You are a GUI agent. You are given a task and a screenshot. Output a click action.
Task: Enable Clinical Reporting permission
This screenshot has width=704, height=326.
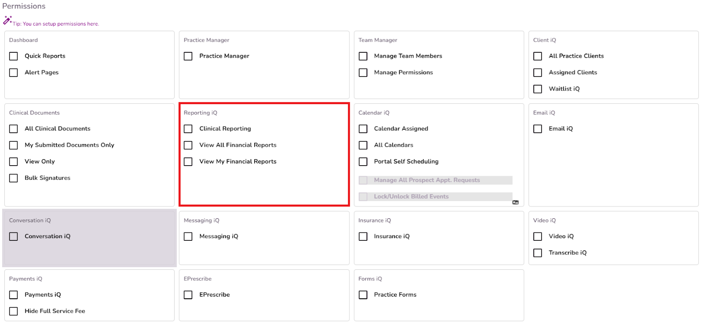(x=188, y=129)
